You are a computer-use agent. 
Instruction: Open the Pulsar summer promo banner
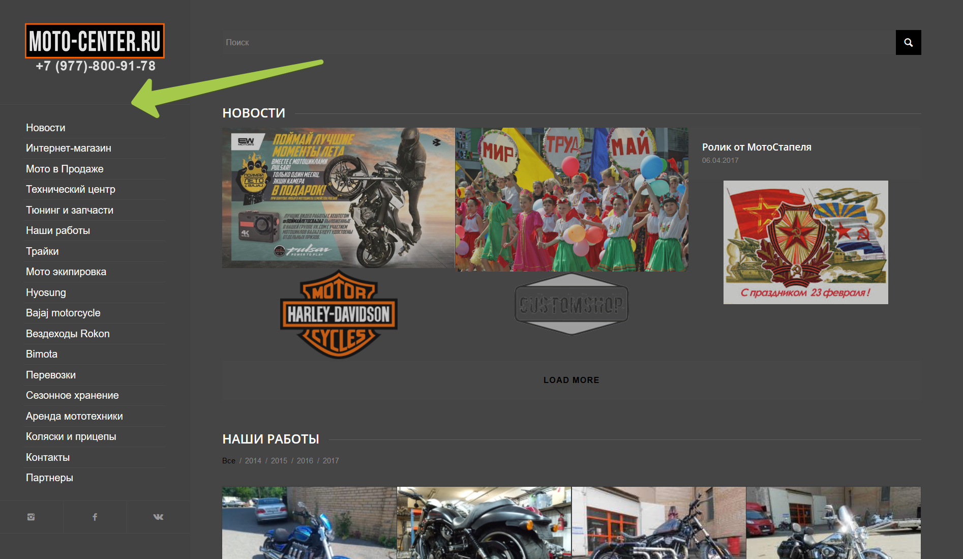click(339, 198)
